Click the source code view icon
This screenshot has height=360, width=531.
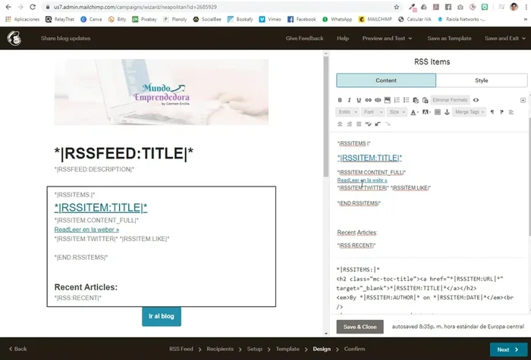476,100
